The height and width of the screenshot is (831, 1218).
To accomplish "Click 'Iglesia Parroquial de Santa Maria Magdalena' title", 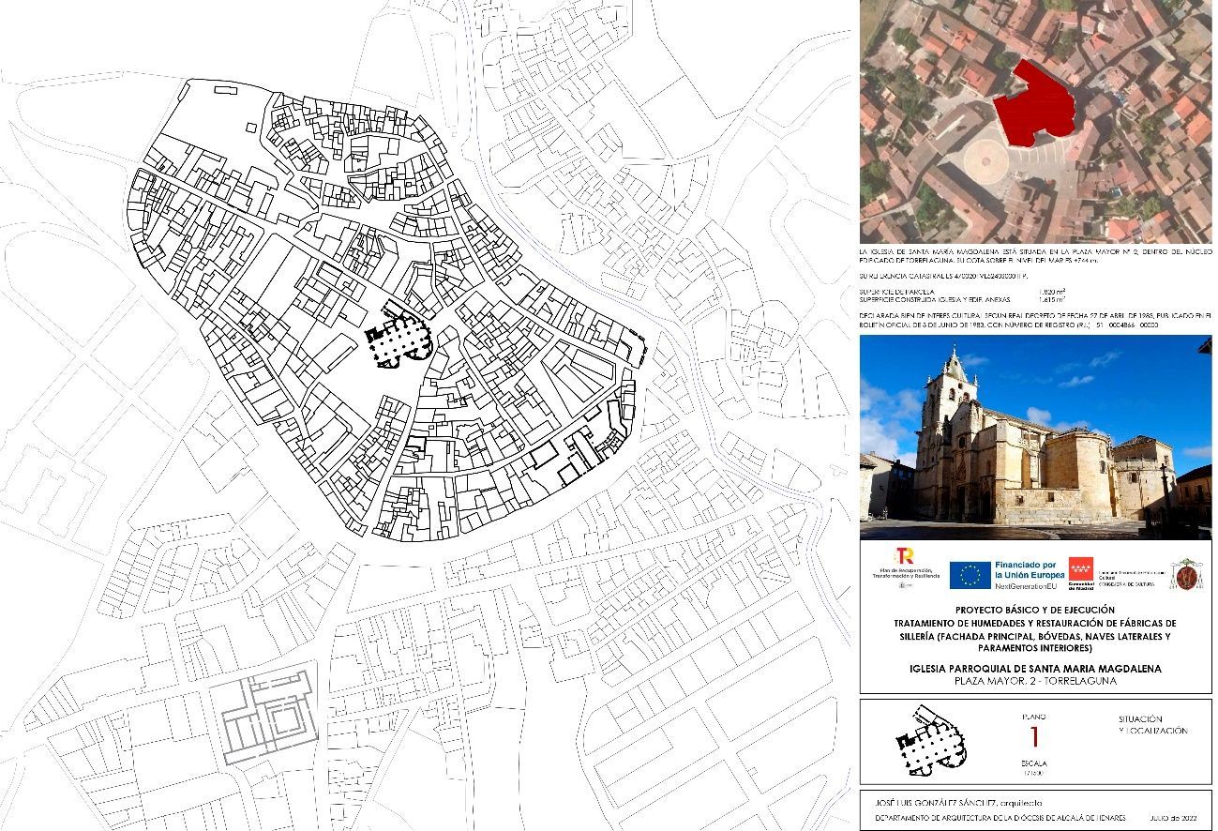I will pos(1035,669).
